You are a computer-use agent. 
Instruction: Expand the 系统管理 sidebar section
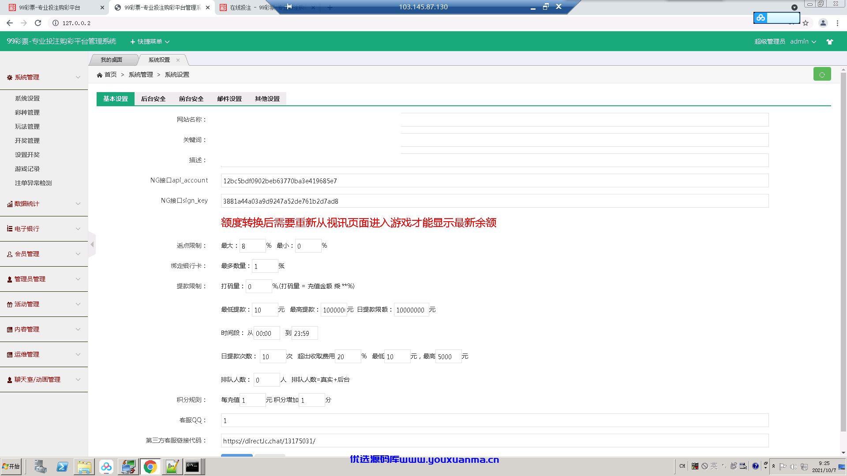(44, 77)
